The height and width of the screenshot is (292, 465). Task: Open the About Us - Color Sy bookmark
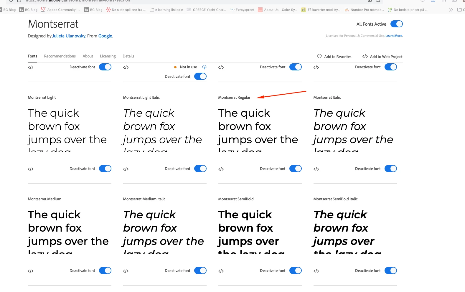278,10
